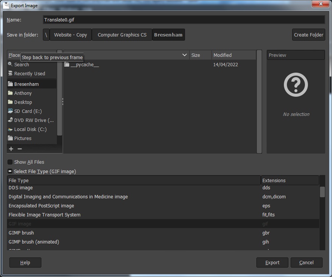Click the file list vertical scrollbar
332x277 pixels.
(x=259, y=102)
